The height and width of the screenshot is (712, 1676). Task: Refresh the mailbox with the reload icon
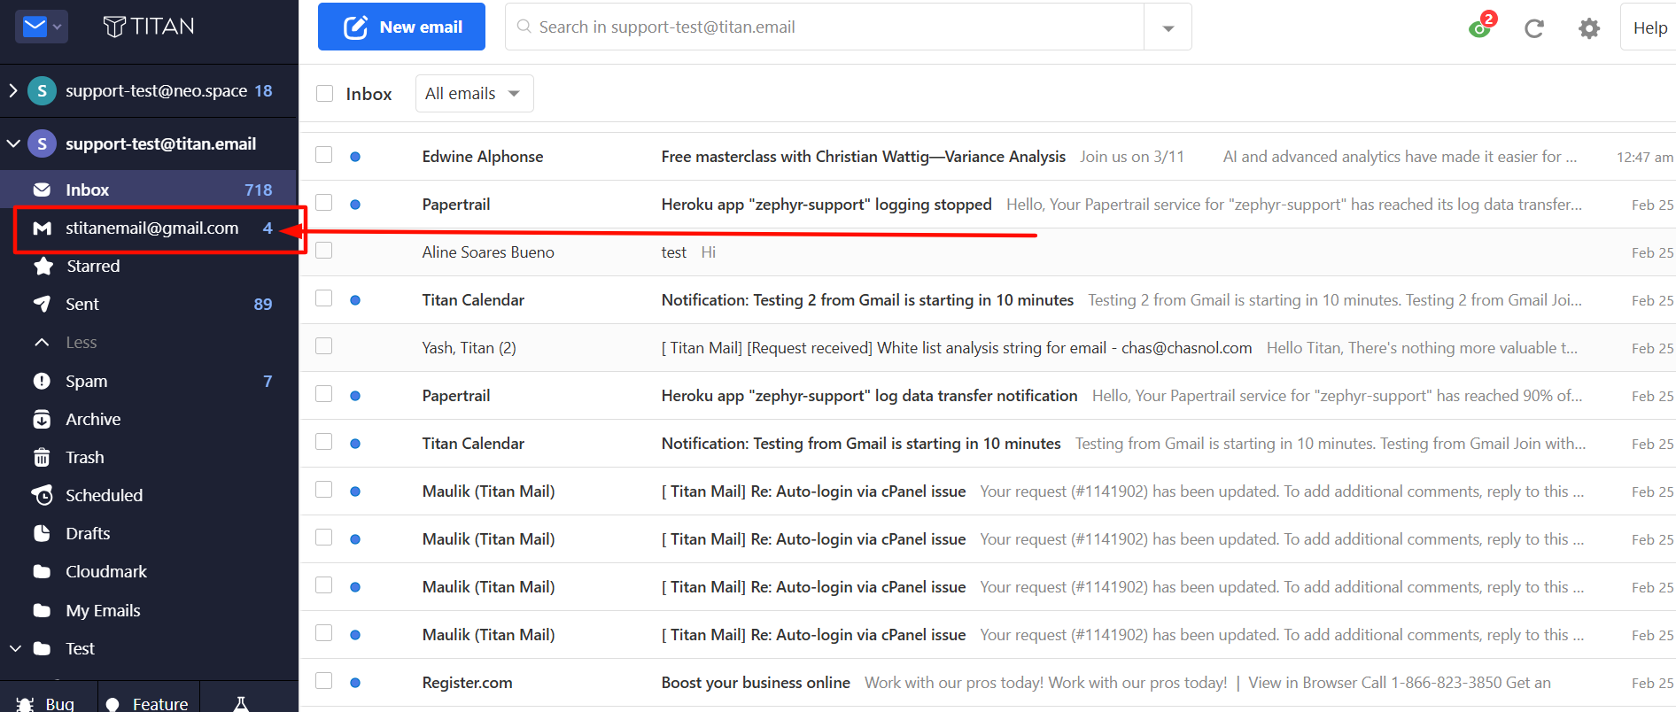tap(1534, 28)
